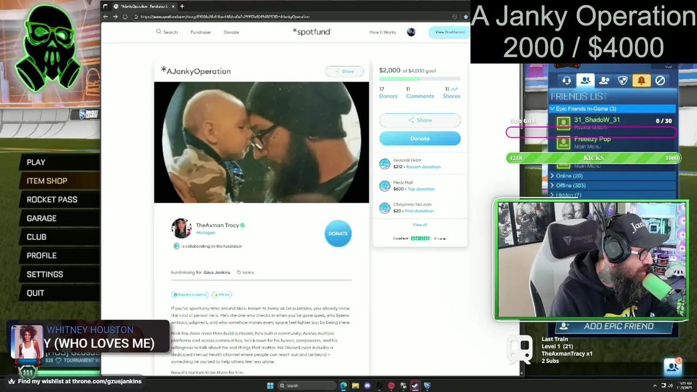Click the Search magnifier in spotfund header

[158, 32]
